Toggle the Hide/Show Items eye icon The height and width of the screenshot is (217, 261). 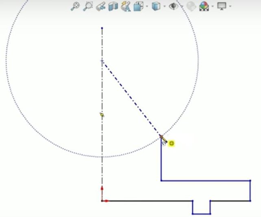pos(174,7)
